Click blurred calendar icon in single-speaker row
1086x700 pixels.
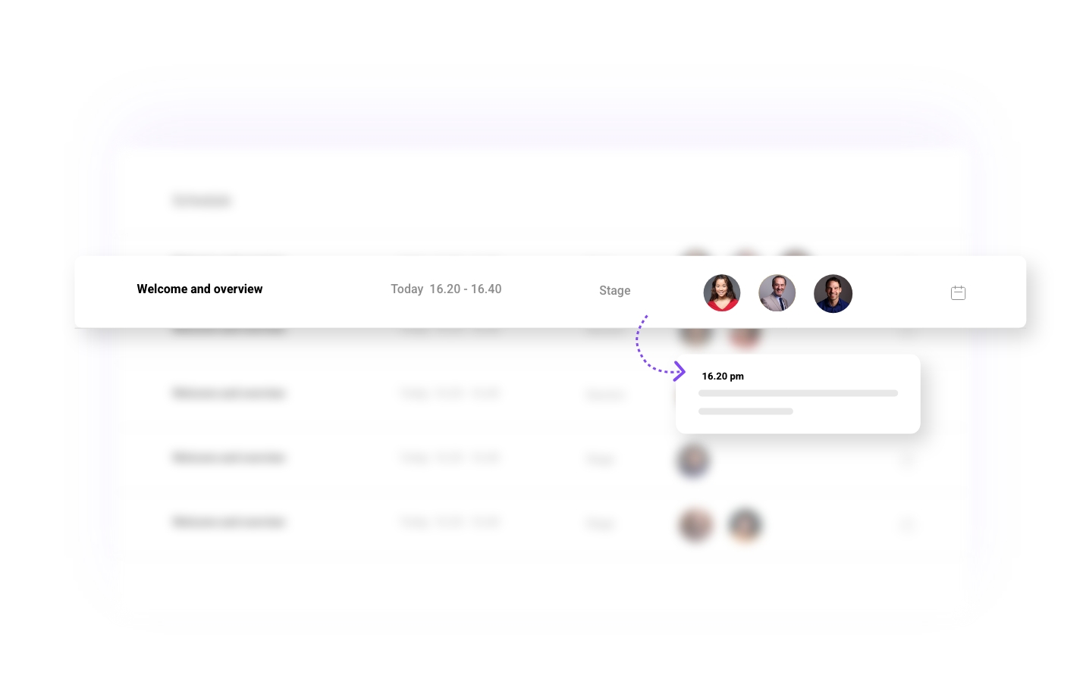coord(906,459)
